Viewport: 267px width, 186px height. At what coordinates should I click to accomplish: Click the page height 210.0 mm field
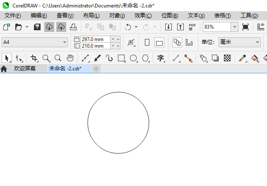[95, 46]
